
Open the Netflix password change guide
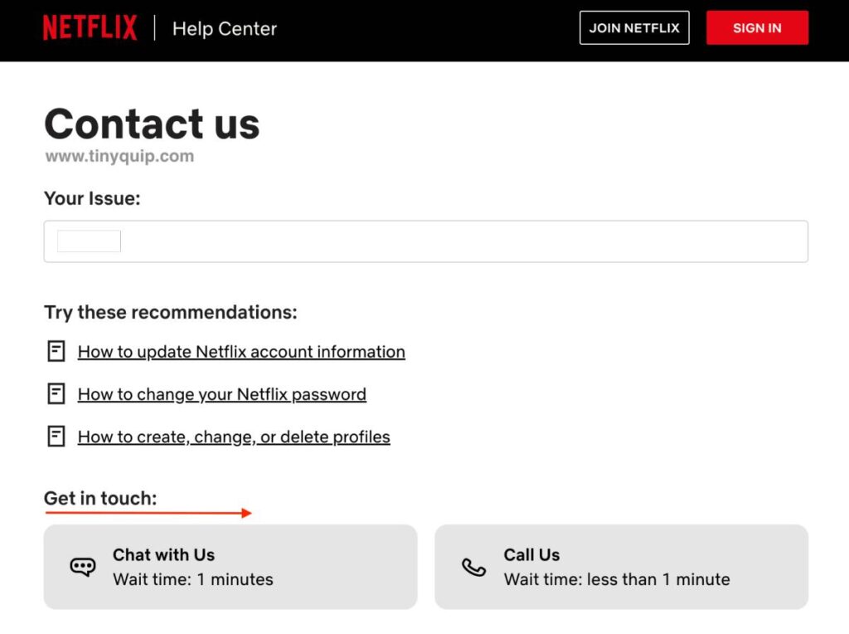221,393
